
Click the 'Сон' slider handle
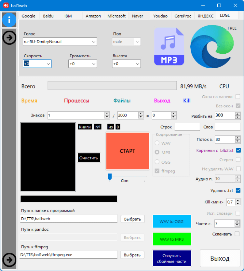[110, 176]
